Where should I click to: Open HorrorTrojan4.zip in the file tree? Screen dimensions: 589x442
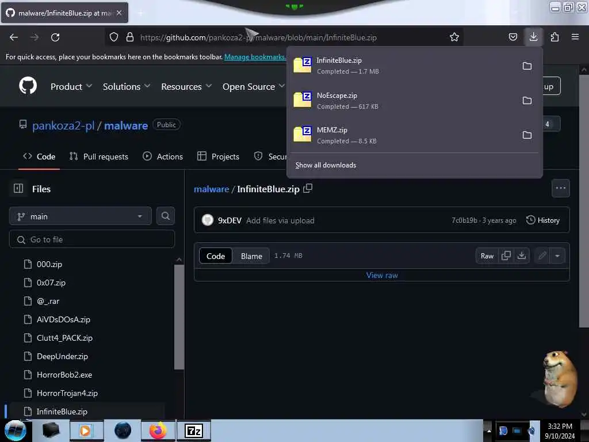[x=67, y=393]
